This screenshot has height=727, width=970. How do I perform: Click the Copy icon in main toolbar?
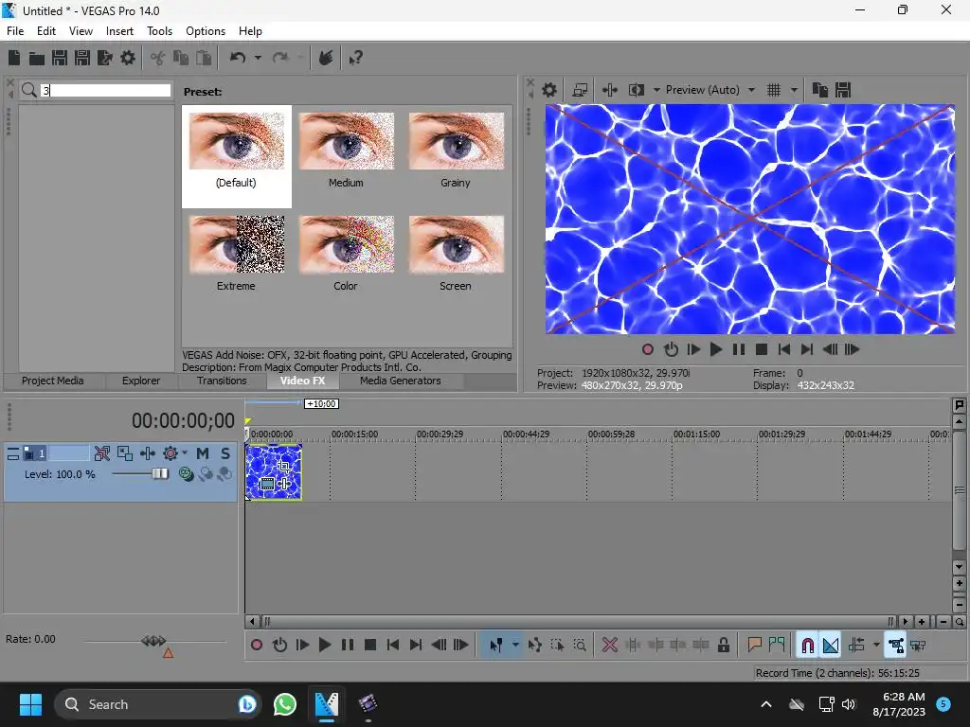(181, 58)
